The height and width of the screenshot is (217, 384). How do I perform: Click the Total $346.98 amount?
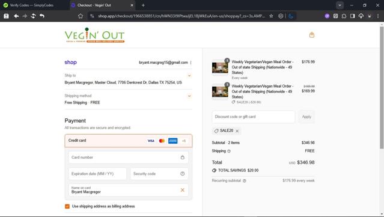[x=306, y=162]
